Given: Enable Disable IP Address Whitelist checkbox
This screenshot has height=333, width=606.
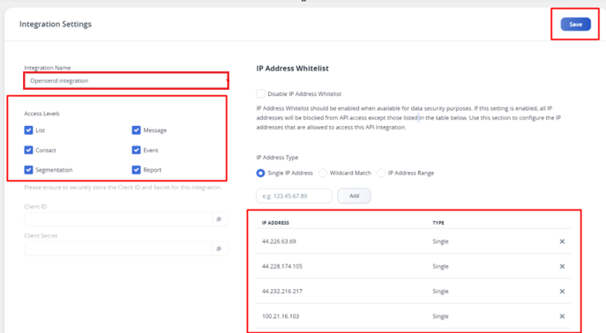Looking at the screenshot, I should click(x=260, y=93).
